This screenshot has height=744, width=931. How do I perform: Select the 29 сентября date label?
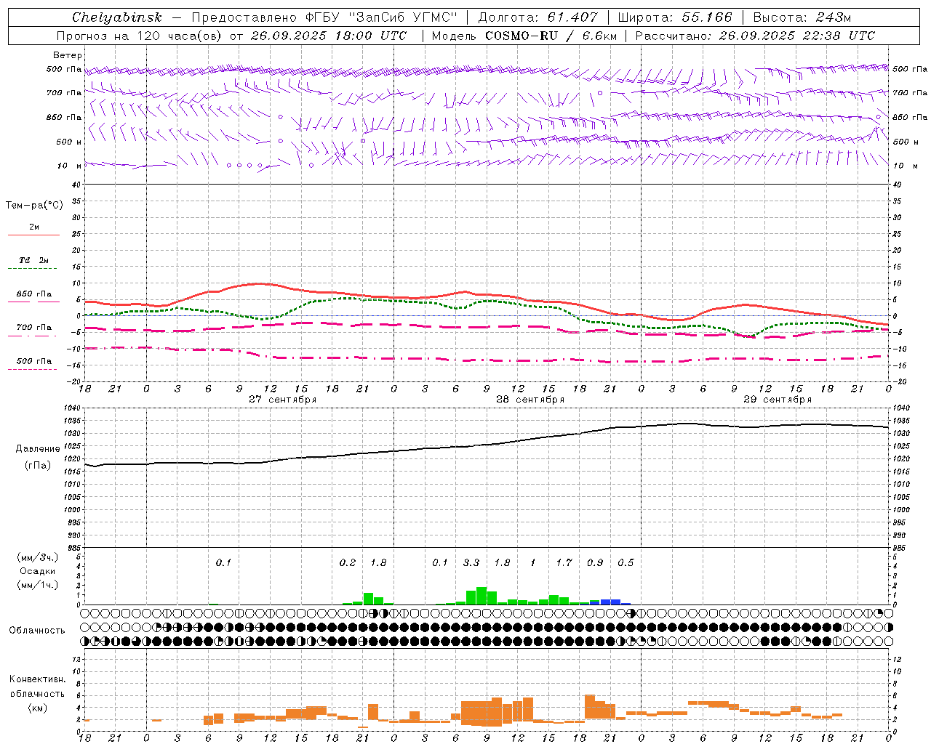(x=778, y=400)
